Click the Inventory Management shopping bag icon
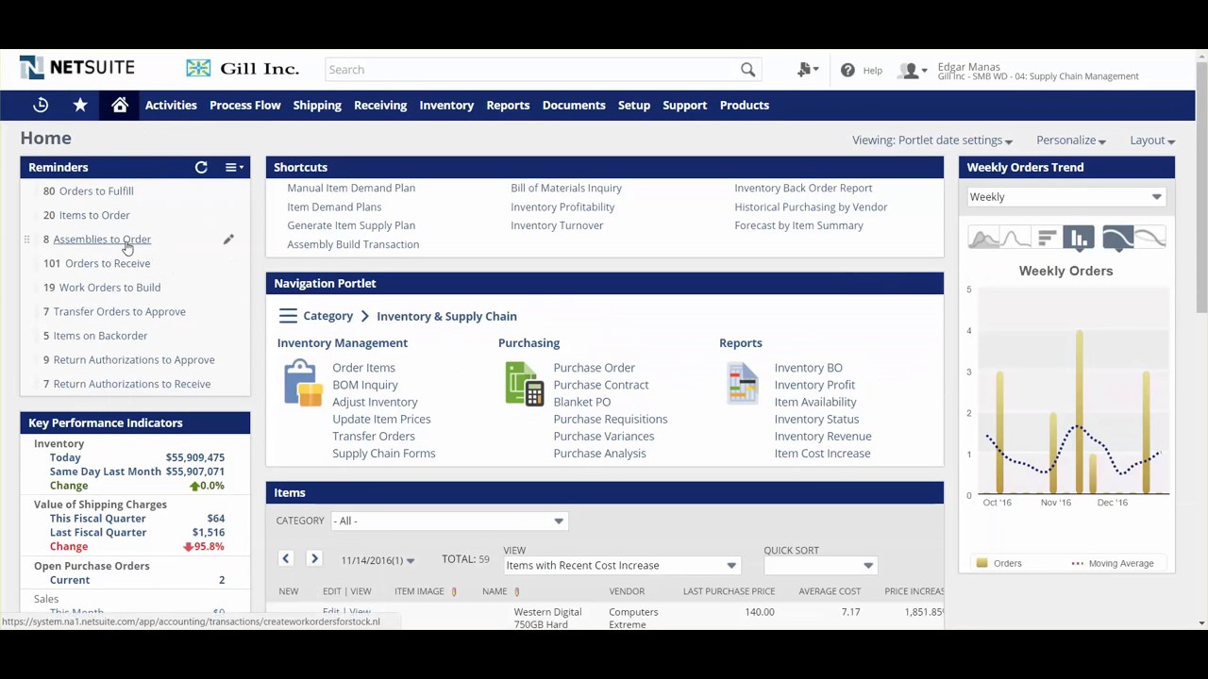Screen dimensions: 1208x679 click(303, 383)
